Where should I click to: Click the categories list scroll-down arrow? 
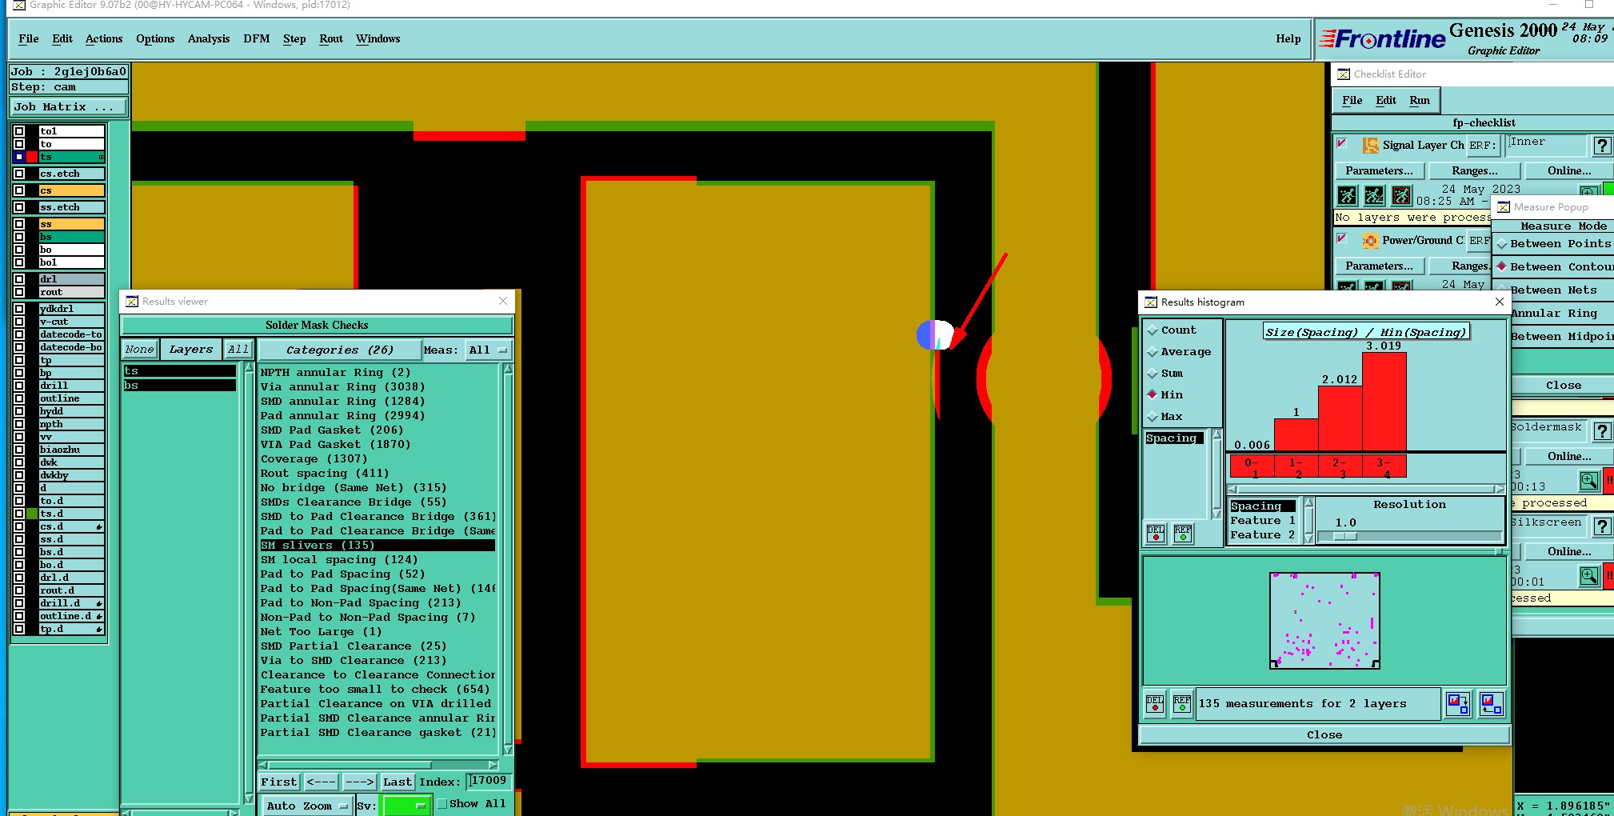[508, 750]
